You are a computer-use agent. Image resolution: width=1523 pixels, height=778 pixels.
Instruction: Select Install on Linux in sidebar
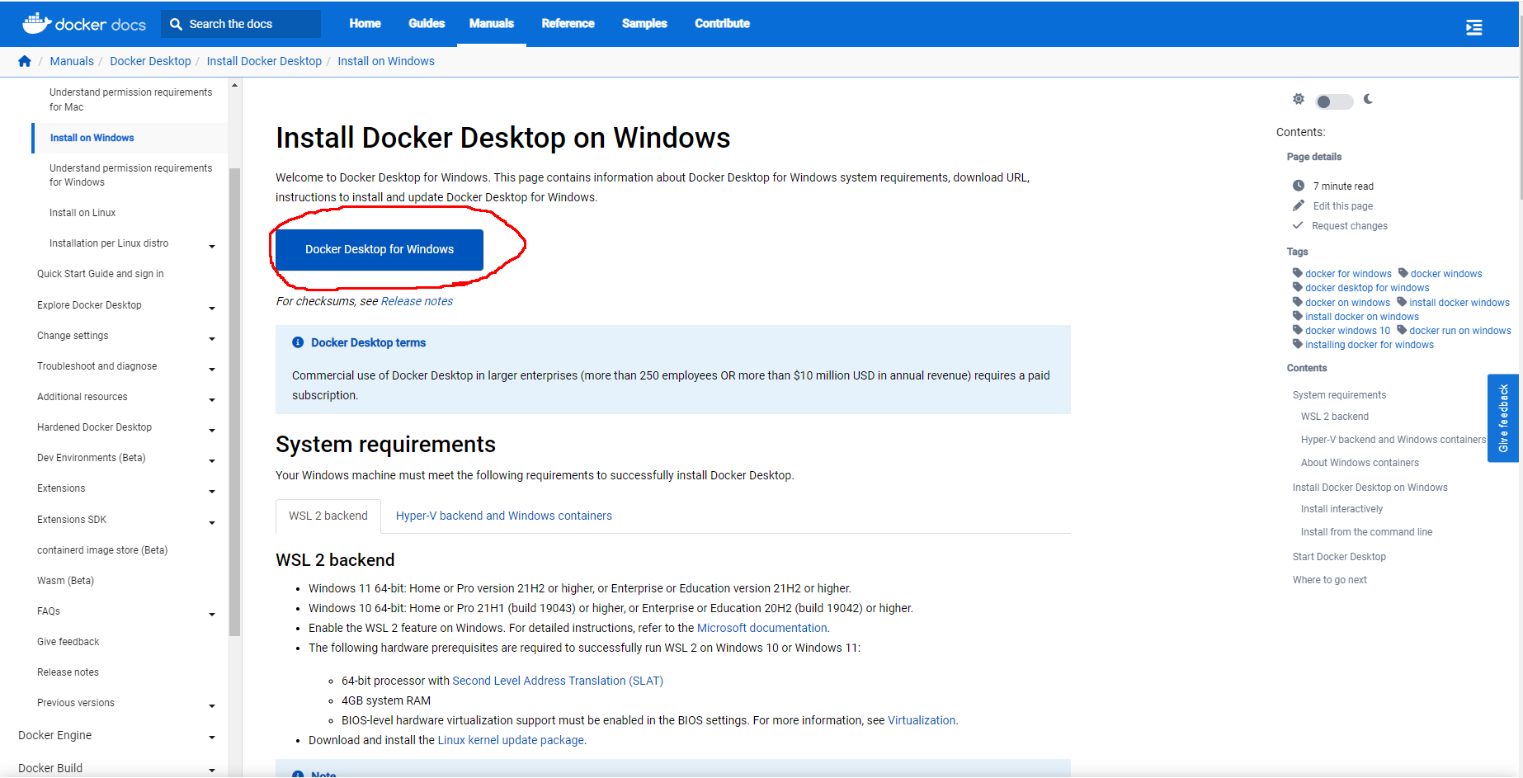pyautogui.click(x=83, y=213)
